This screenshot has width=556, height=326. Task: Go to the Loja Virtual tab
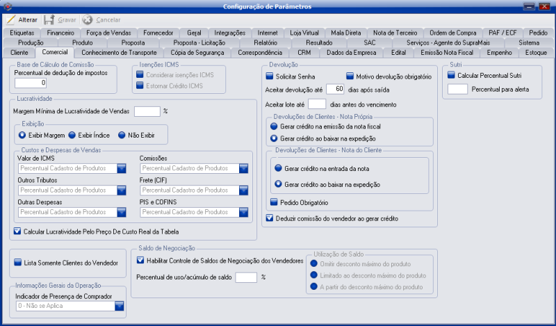click(x=304, y=33)
